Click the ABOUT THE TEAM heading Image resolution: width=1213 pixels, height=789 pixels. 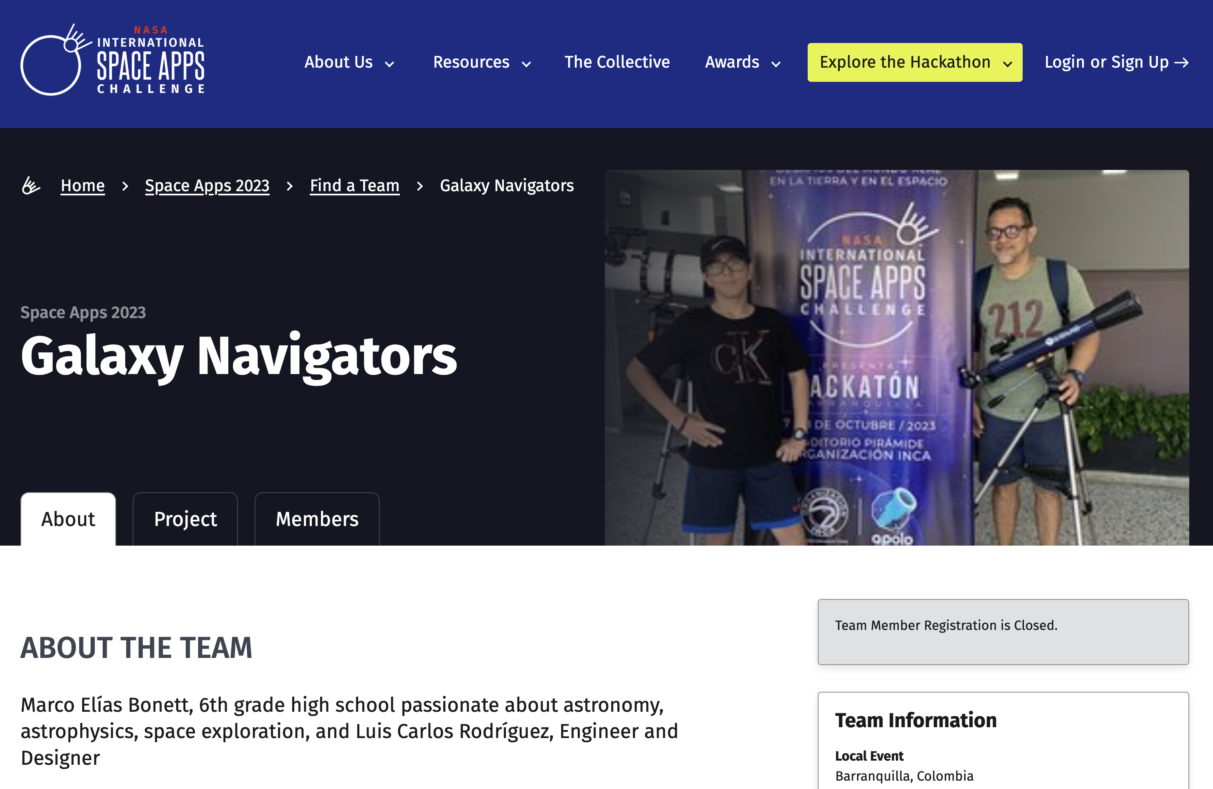[x=136, y=648]
